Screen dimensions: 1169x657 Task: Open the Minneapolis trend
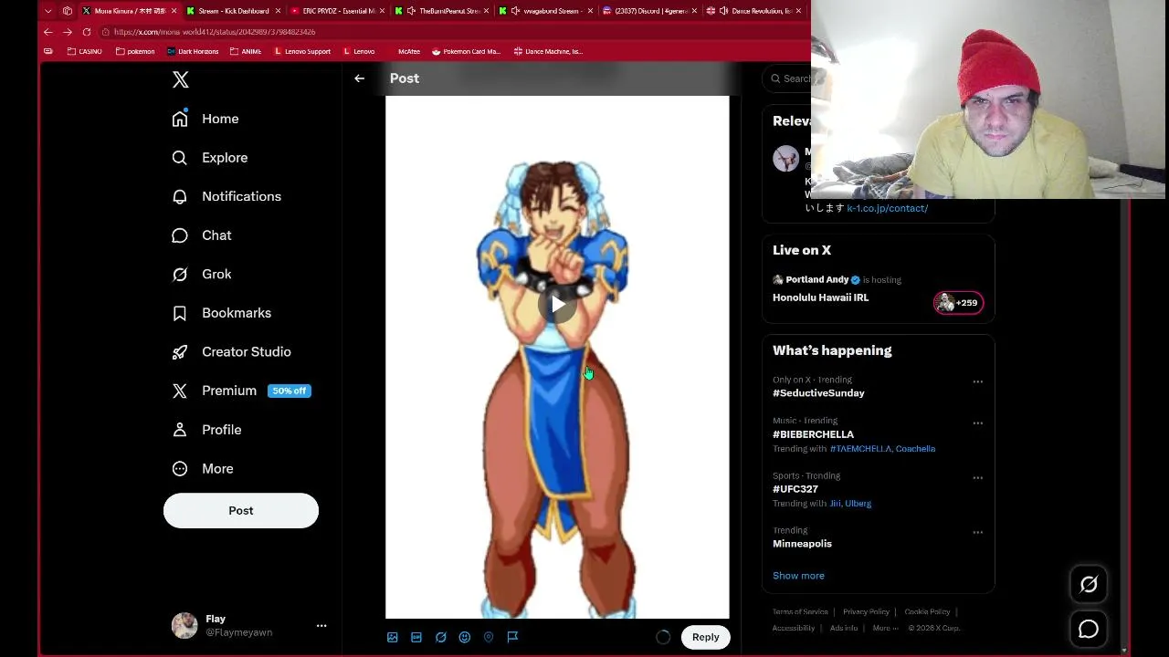[x=802, y=544]
